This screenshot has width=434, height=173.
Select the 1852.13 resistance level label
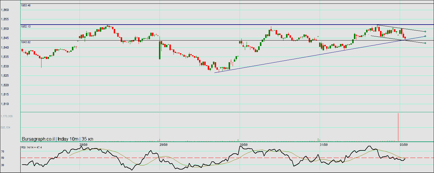26,26
